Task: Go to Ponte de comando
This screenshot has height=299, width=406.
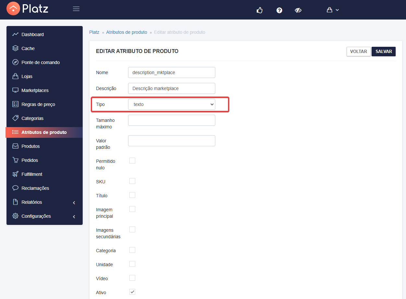Action: [x=44, y=62]
